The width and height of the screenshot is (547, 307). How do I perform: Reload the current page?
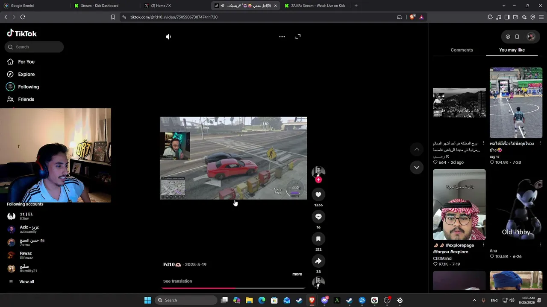(x=23, y=17)
